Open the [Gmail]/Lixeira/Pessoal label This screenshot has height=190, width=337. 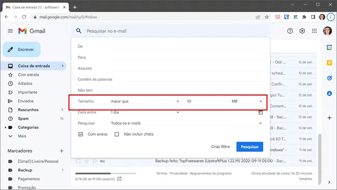pos(38,161)
